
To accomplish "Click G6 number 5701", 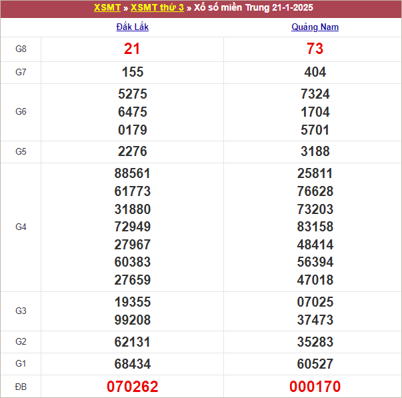I will tap(315, 130).
